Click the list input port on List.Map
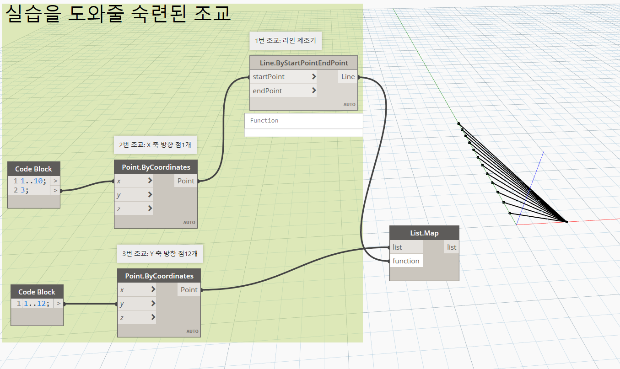620x369 pixels. [406, 247]
